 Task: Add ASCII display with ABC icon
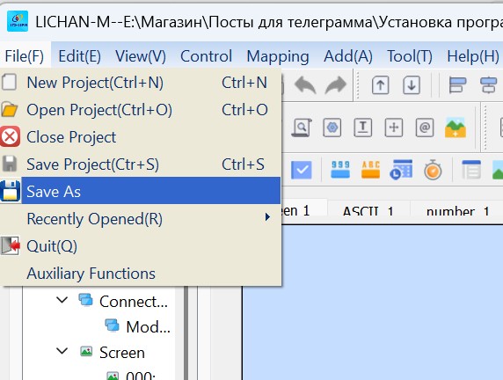tap(370, 170)
